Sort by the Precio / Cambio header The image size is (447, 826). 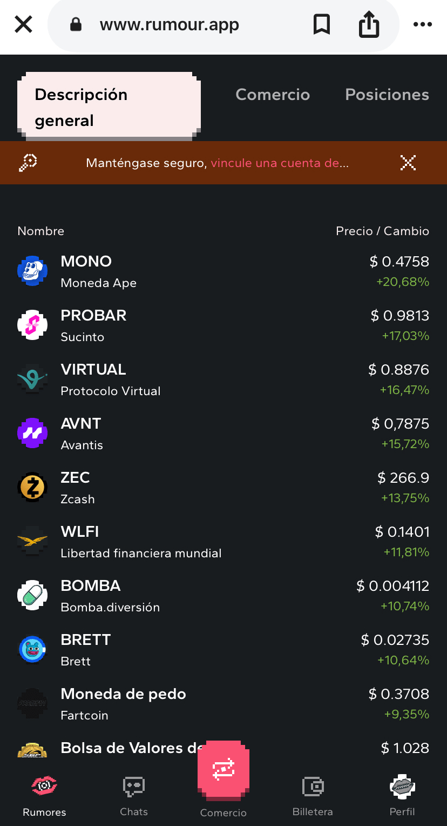pos(382,231)
